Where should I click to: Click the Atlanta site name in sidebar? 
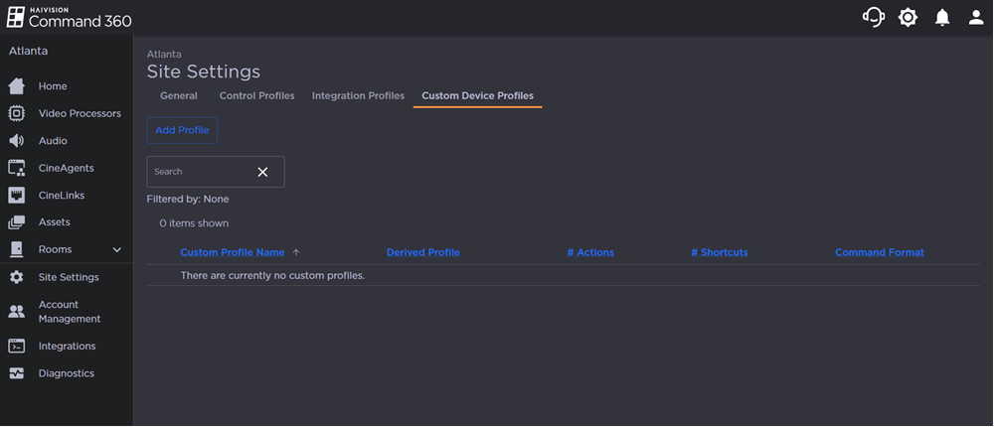click(x=28, y=52)
